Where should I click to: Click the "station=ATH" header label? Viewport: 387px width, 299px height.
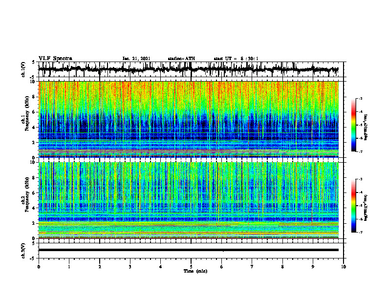(x=181, y=59)
